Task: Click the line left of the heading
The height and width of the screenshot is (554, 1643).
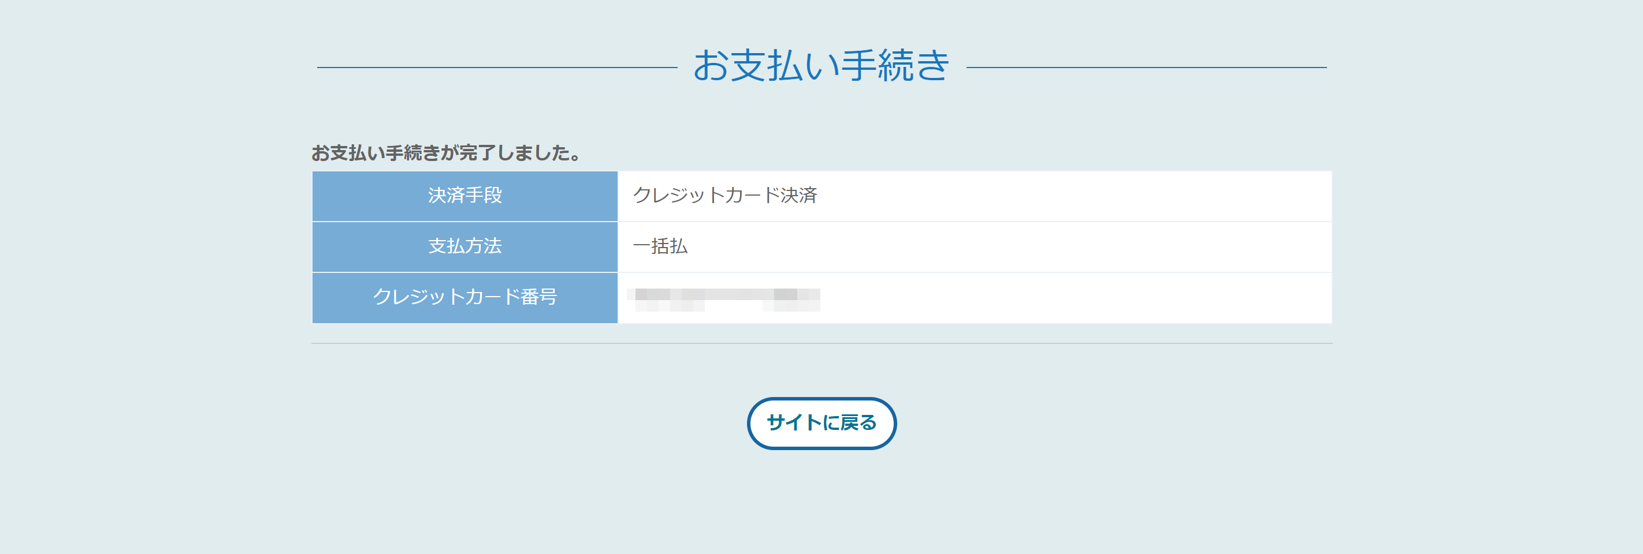Action: pyautogui.click(x=497, y=68)
